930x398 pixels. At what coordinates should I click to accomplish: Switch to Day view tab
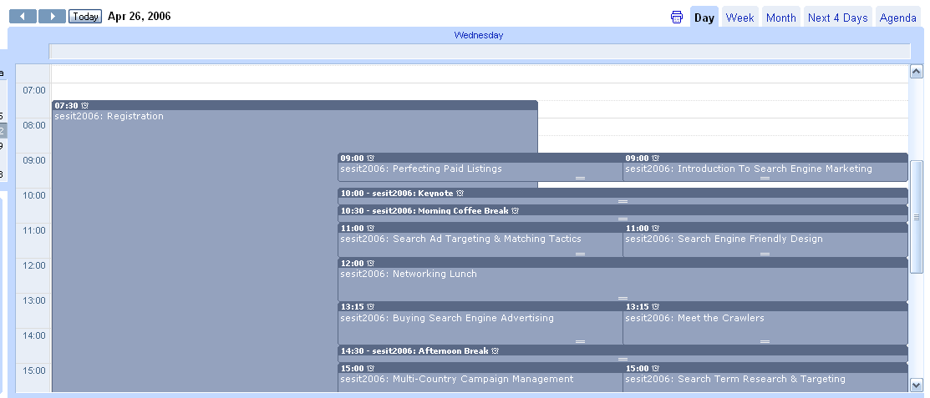tap(704, 18)
